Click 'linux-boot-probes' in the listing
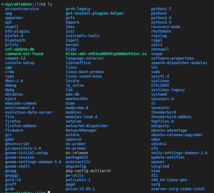This screenshot has height=193, width=214. click(x=85, y=72)
